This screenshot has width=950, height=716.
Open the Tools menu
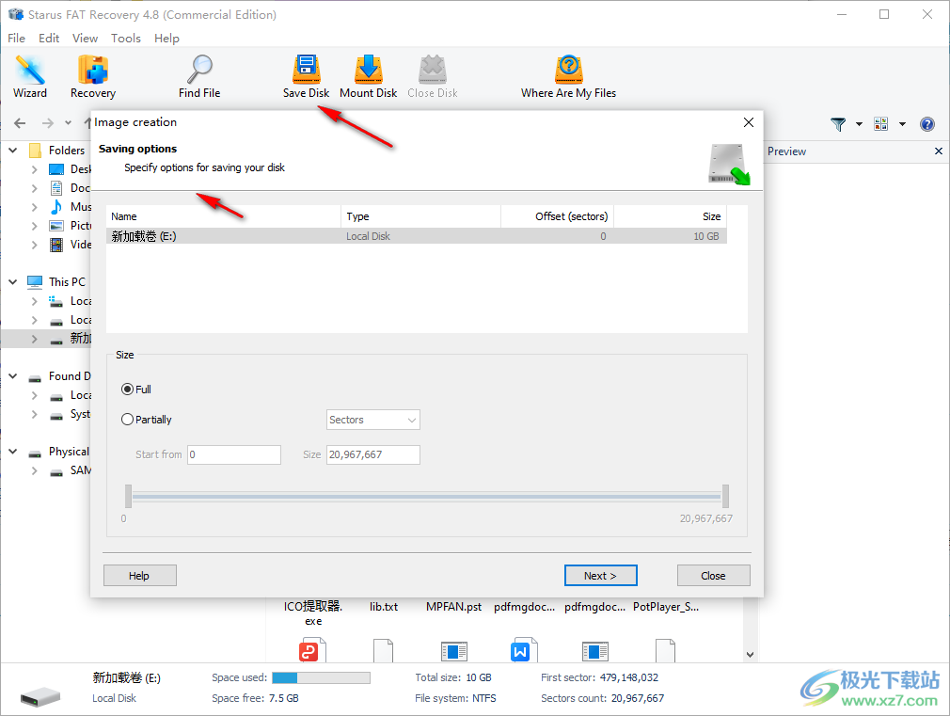tap(125, 39)
